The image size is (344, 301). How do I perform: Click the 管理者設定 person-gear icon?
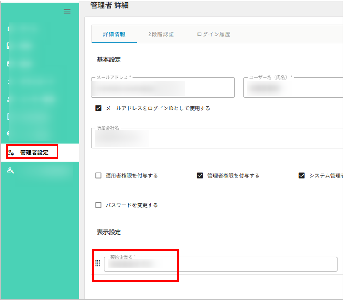[x=11, y=153]
